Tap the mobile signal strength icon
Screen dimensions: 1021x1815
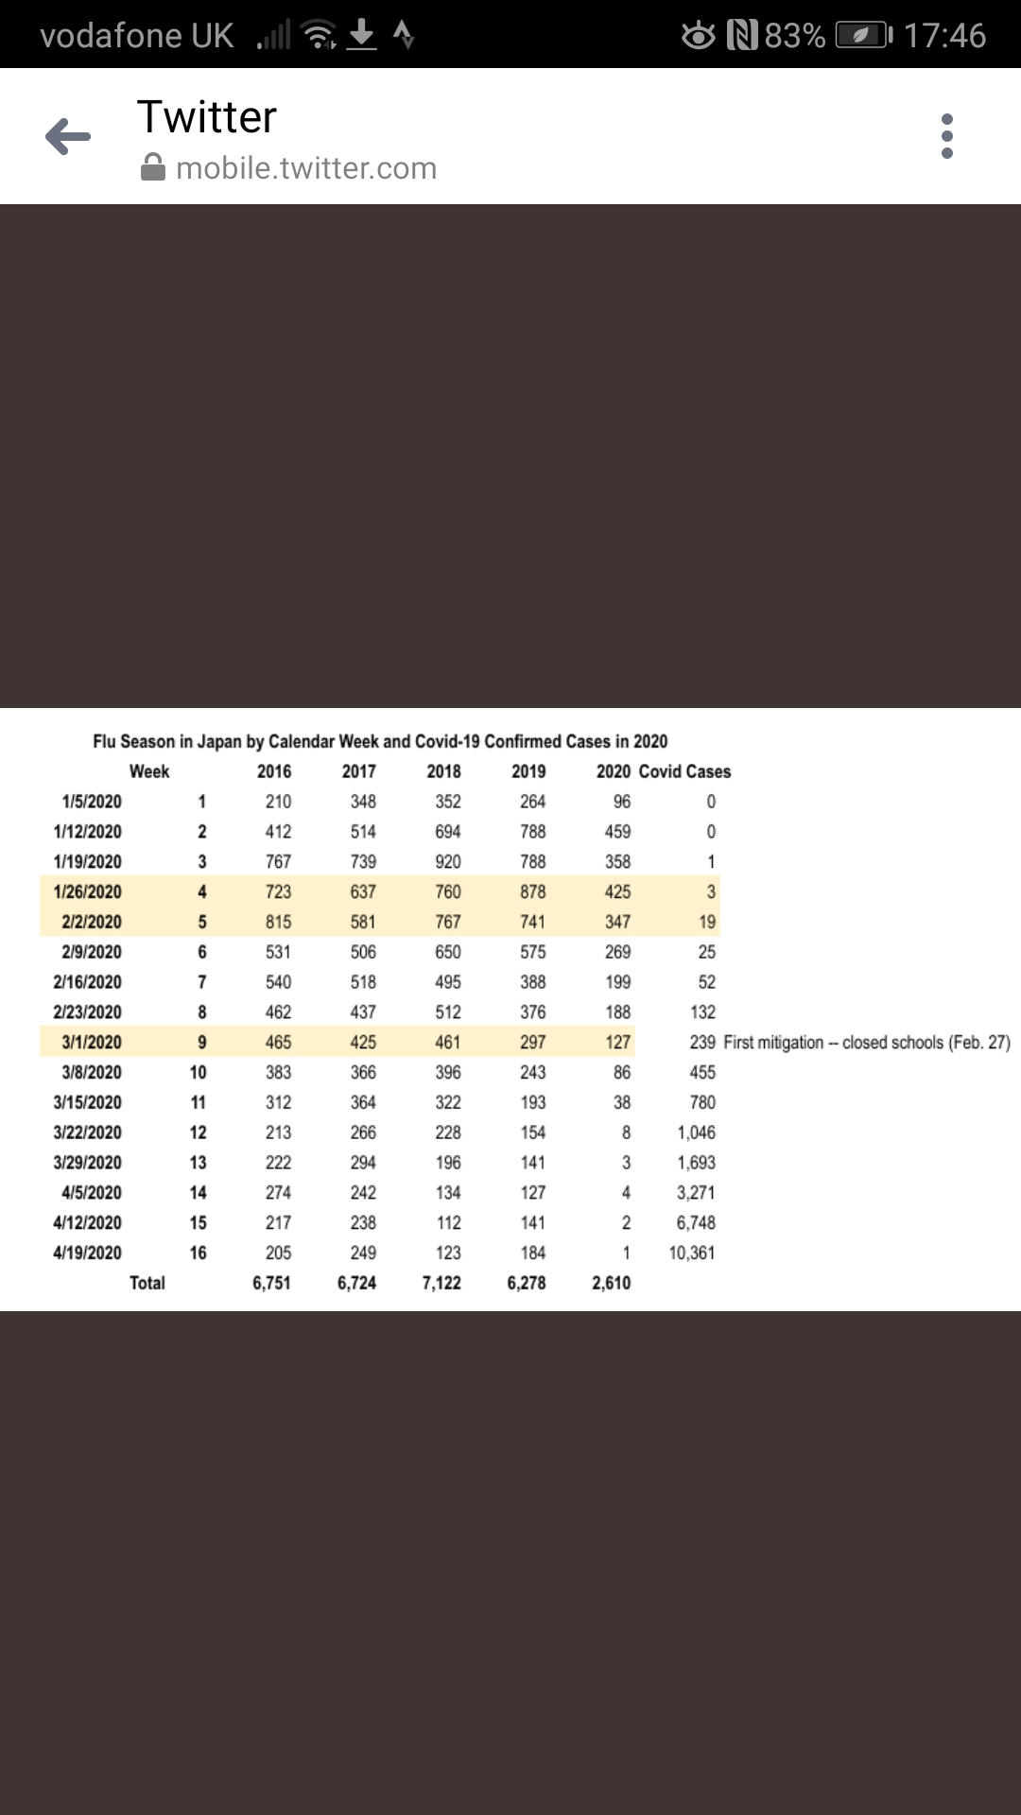(x=274, y=36)
